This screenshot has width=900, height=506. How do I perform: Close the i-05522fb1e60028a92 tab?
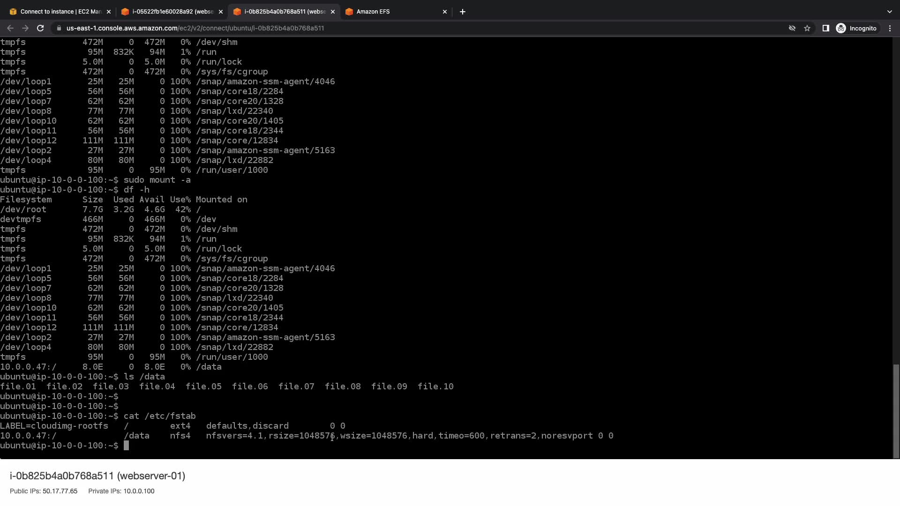(221, 12)
